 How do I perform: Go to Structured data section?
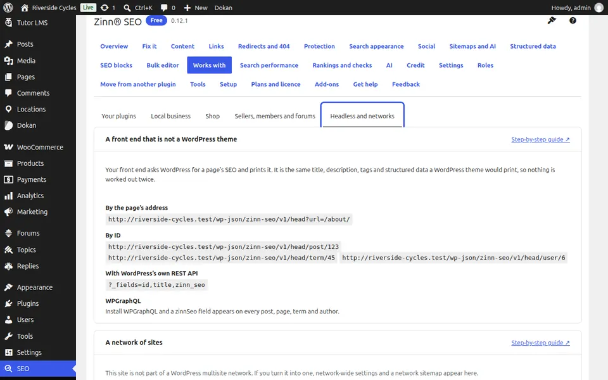[533, 46]
